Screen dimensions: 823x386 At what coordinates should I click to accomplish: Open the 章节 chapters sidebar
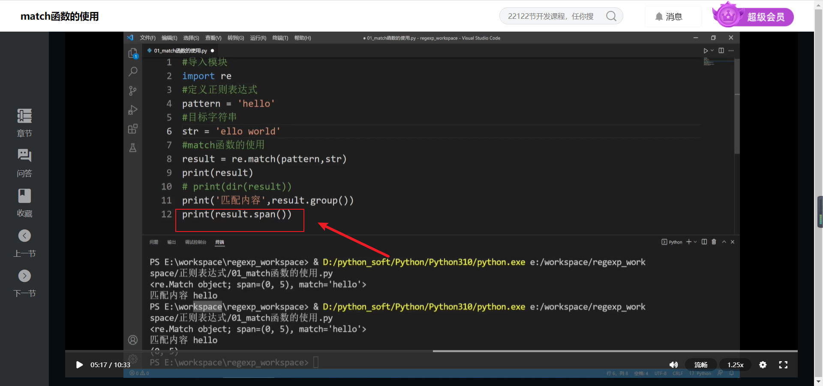(24, 123)
